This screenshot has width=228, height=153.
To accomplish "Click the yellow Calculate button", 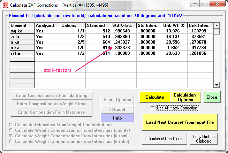I will [x=154, y=97].
